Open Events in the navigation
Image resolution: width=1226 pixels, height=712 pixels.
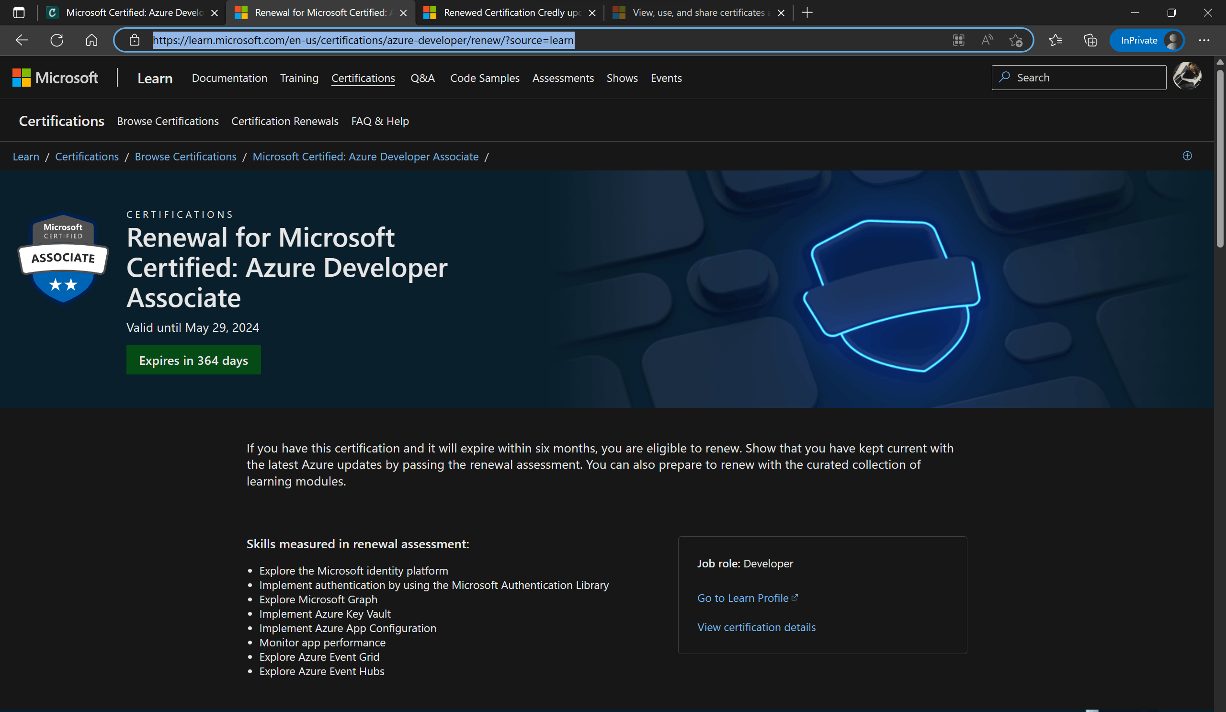click(x=666, y=78)
